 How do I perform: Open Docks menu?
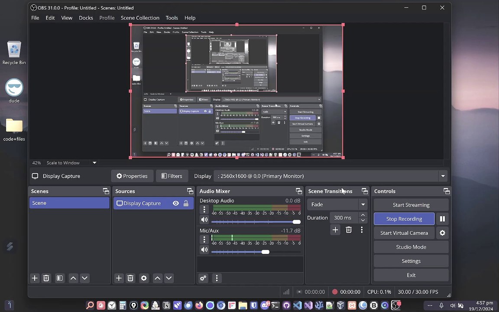point(86,18)
